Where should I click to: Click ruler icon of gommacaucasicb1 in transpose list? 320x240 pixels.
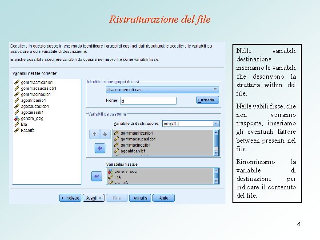(116, 139)
